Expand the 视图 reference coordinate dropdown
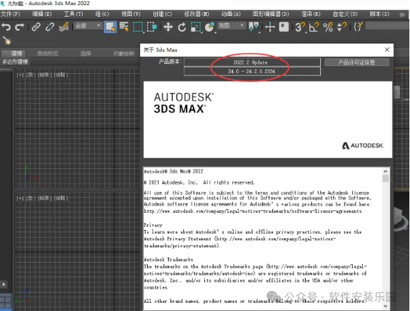This screenshot has width=410, height=311. tap(230, 26)
